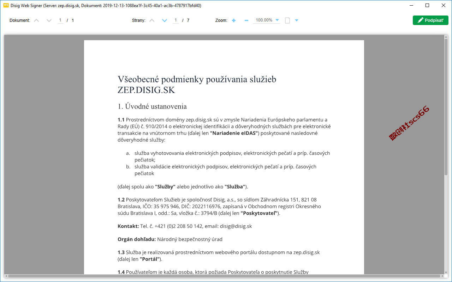452x282 pixels.
Task: Expand the page layout dropdown arrow
Action: click(297, 20)
